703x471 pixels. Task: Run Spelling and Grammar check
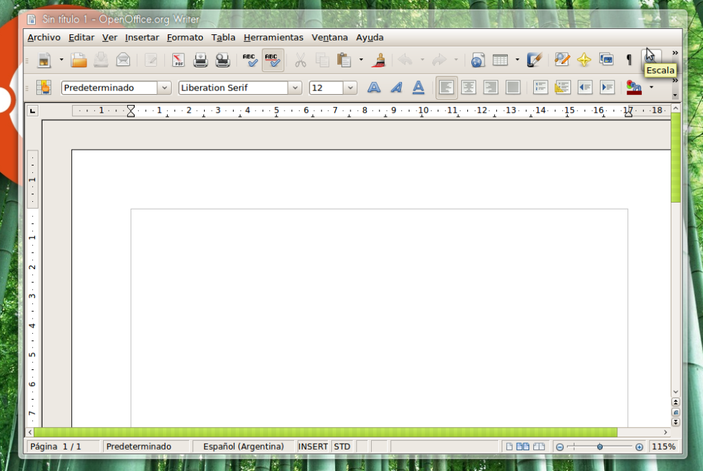point(249,60)
